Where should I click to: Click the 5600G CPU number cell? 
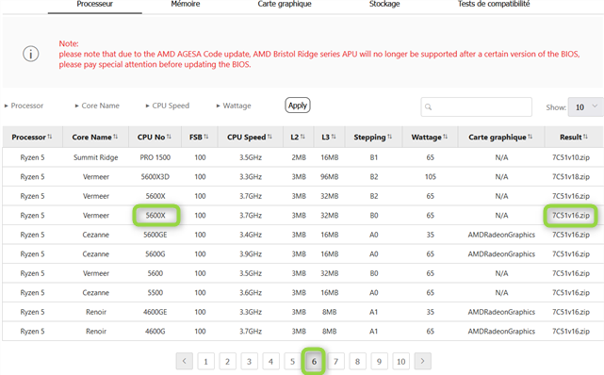coord(155,254)
